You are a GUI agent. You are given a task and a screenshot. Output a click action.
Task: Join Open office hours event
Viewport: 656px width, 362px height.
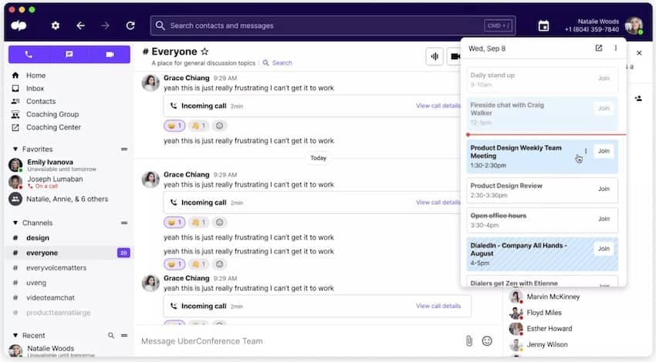pyautogui.click(x=604, y=219)
